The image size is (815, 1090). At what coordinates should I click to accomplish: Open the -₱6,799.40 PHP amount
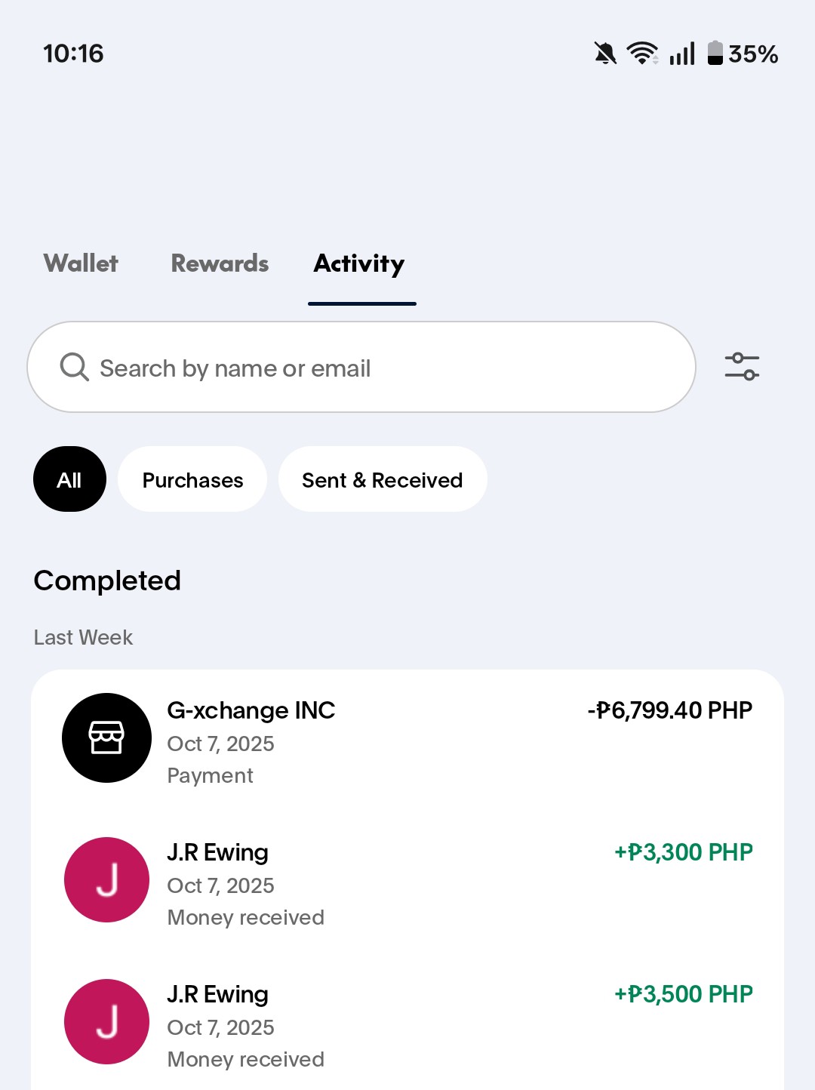(x=670, y=710)
